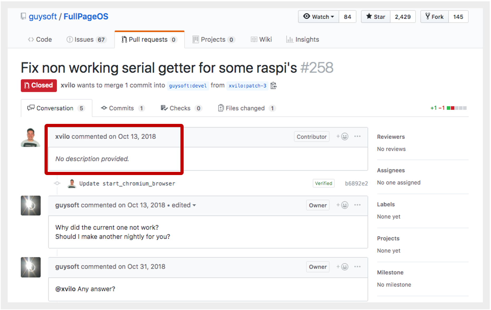The image size is (491, 310).
Task: Add reaction to guysoft's Oct 31 comment
Action: 342,267
